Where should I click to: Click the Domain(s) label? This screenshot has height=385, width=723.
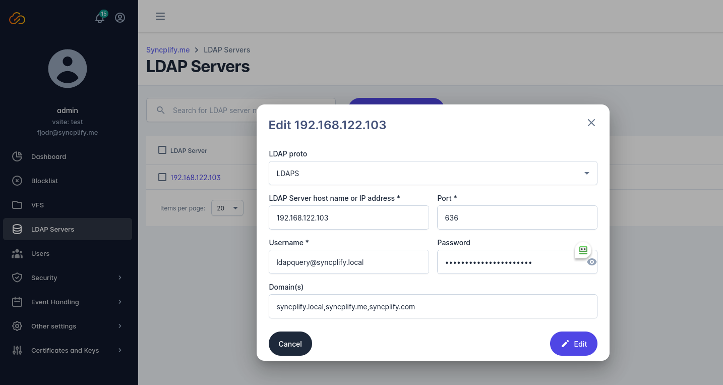[x=286, y=287]
